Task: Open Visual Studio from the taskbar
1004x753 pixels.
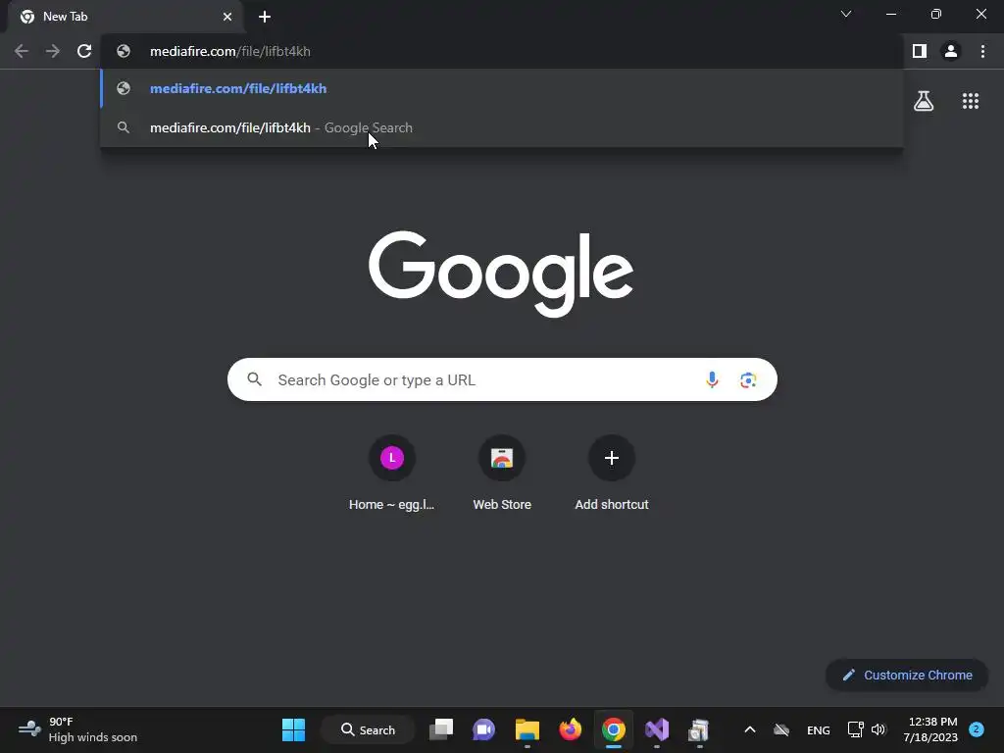Action: click(x=656, y=729)
